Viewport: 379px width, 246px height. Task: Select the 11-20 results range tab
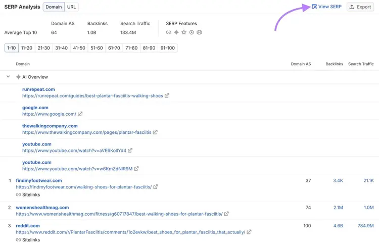click(x=27, y=48)
